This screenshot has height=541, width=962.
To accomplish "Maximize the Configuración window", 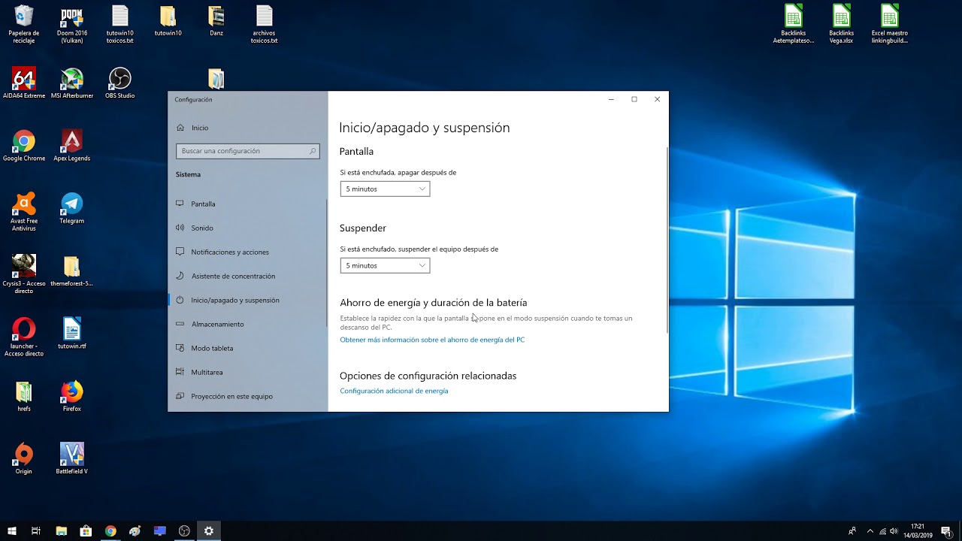I will point(634,99).
